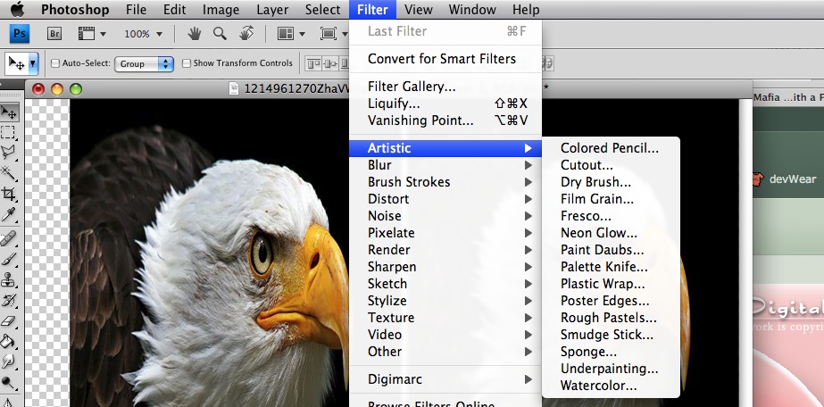The image size is (824, 407).
Task: Choose the Eraser tool
Action: (x=9, y=320)
